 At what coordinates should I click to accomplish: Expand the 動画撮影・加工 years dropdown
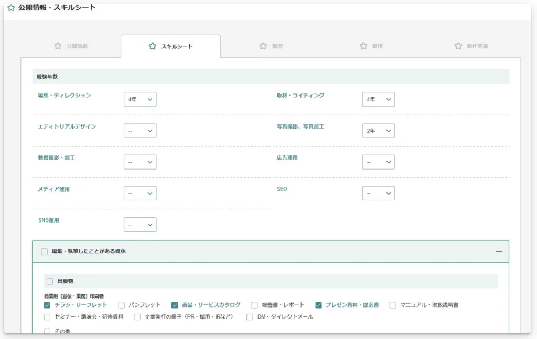[140, 162]
